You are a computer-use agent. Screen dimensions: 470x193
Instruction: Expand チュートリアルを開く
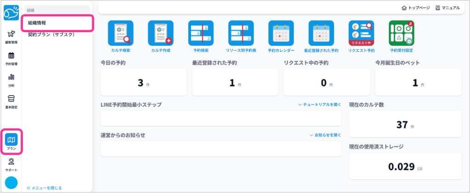coord(319,105)
